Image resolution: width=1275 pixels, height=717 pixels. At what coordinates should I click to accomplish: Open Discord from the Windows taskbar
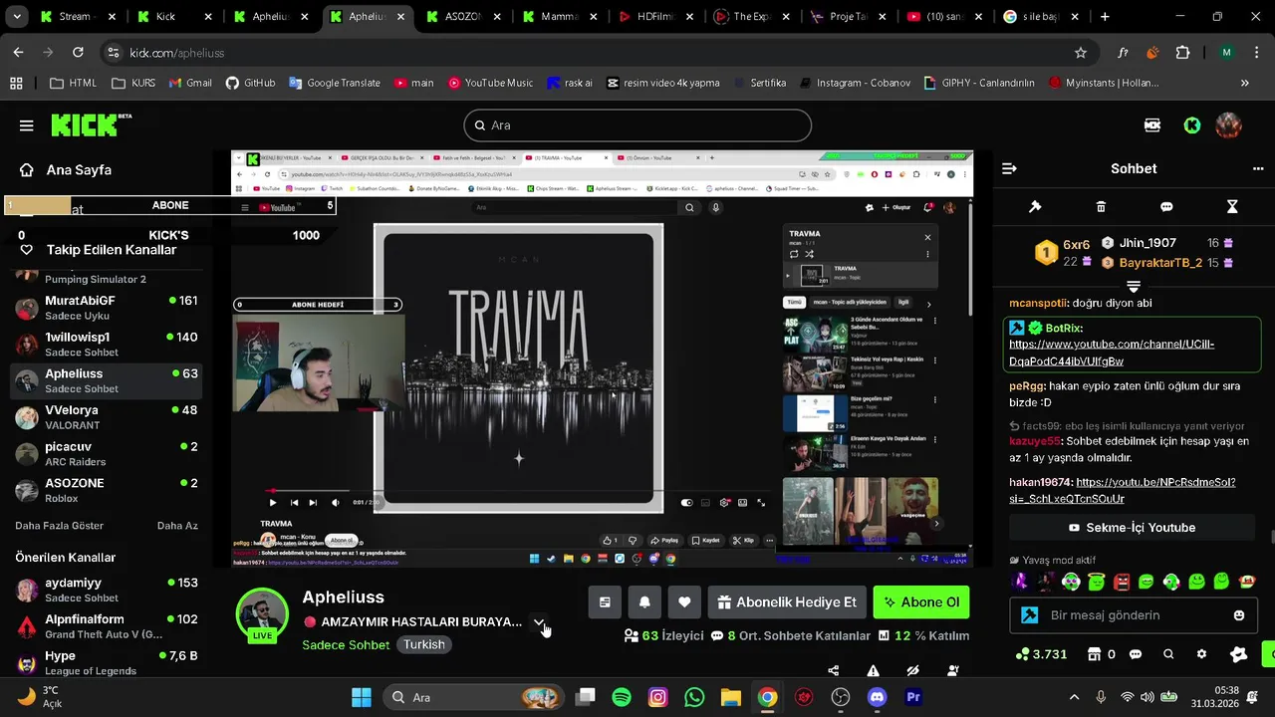point(877,697)
